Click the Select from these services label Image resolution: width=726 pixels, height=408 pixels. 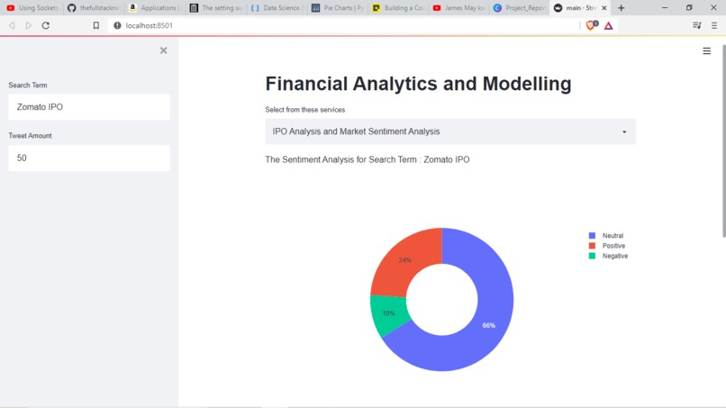(x=305, y=110)
